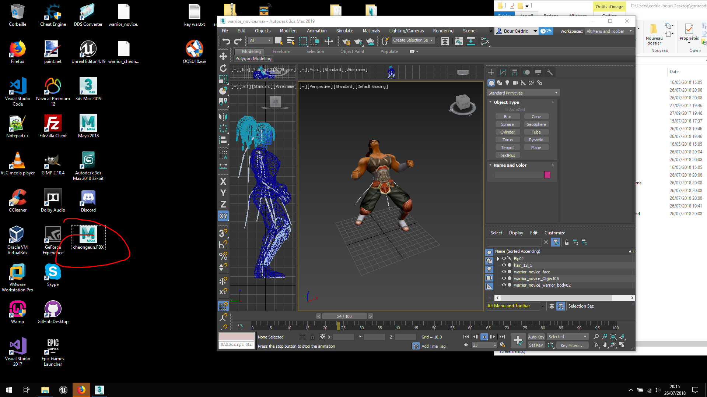
Task: Select the Lights category bulb icon
Action: point(507,83)
